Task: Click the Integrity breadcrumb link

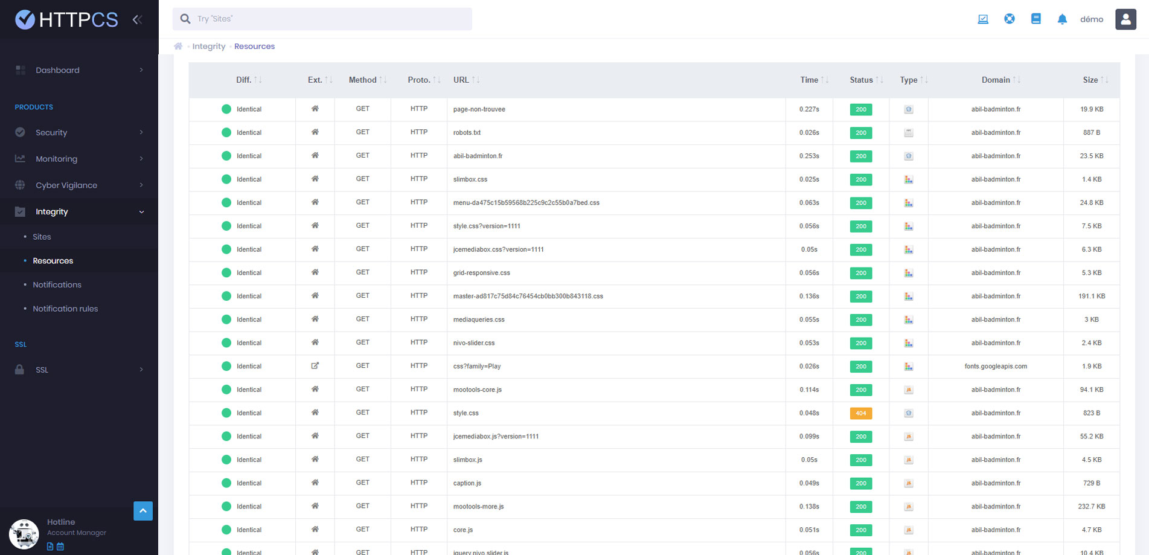Action: click(209, 47)
